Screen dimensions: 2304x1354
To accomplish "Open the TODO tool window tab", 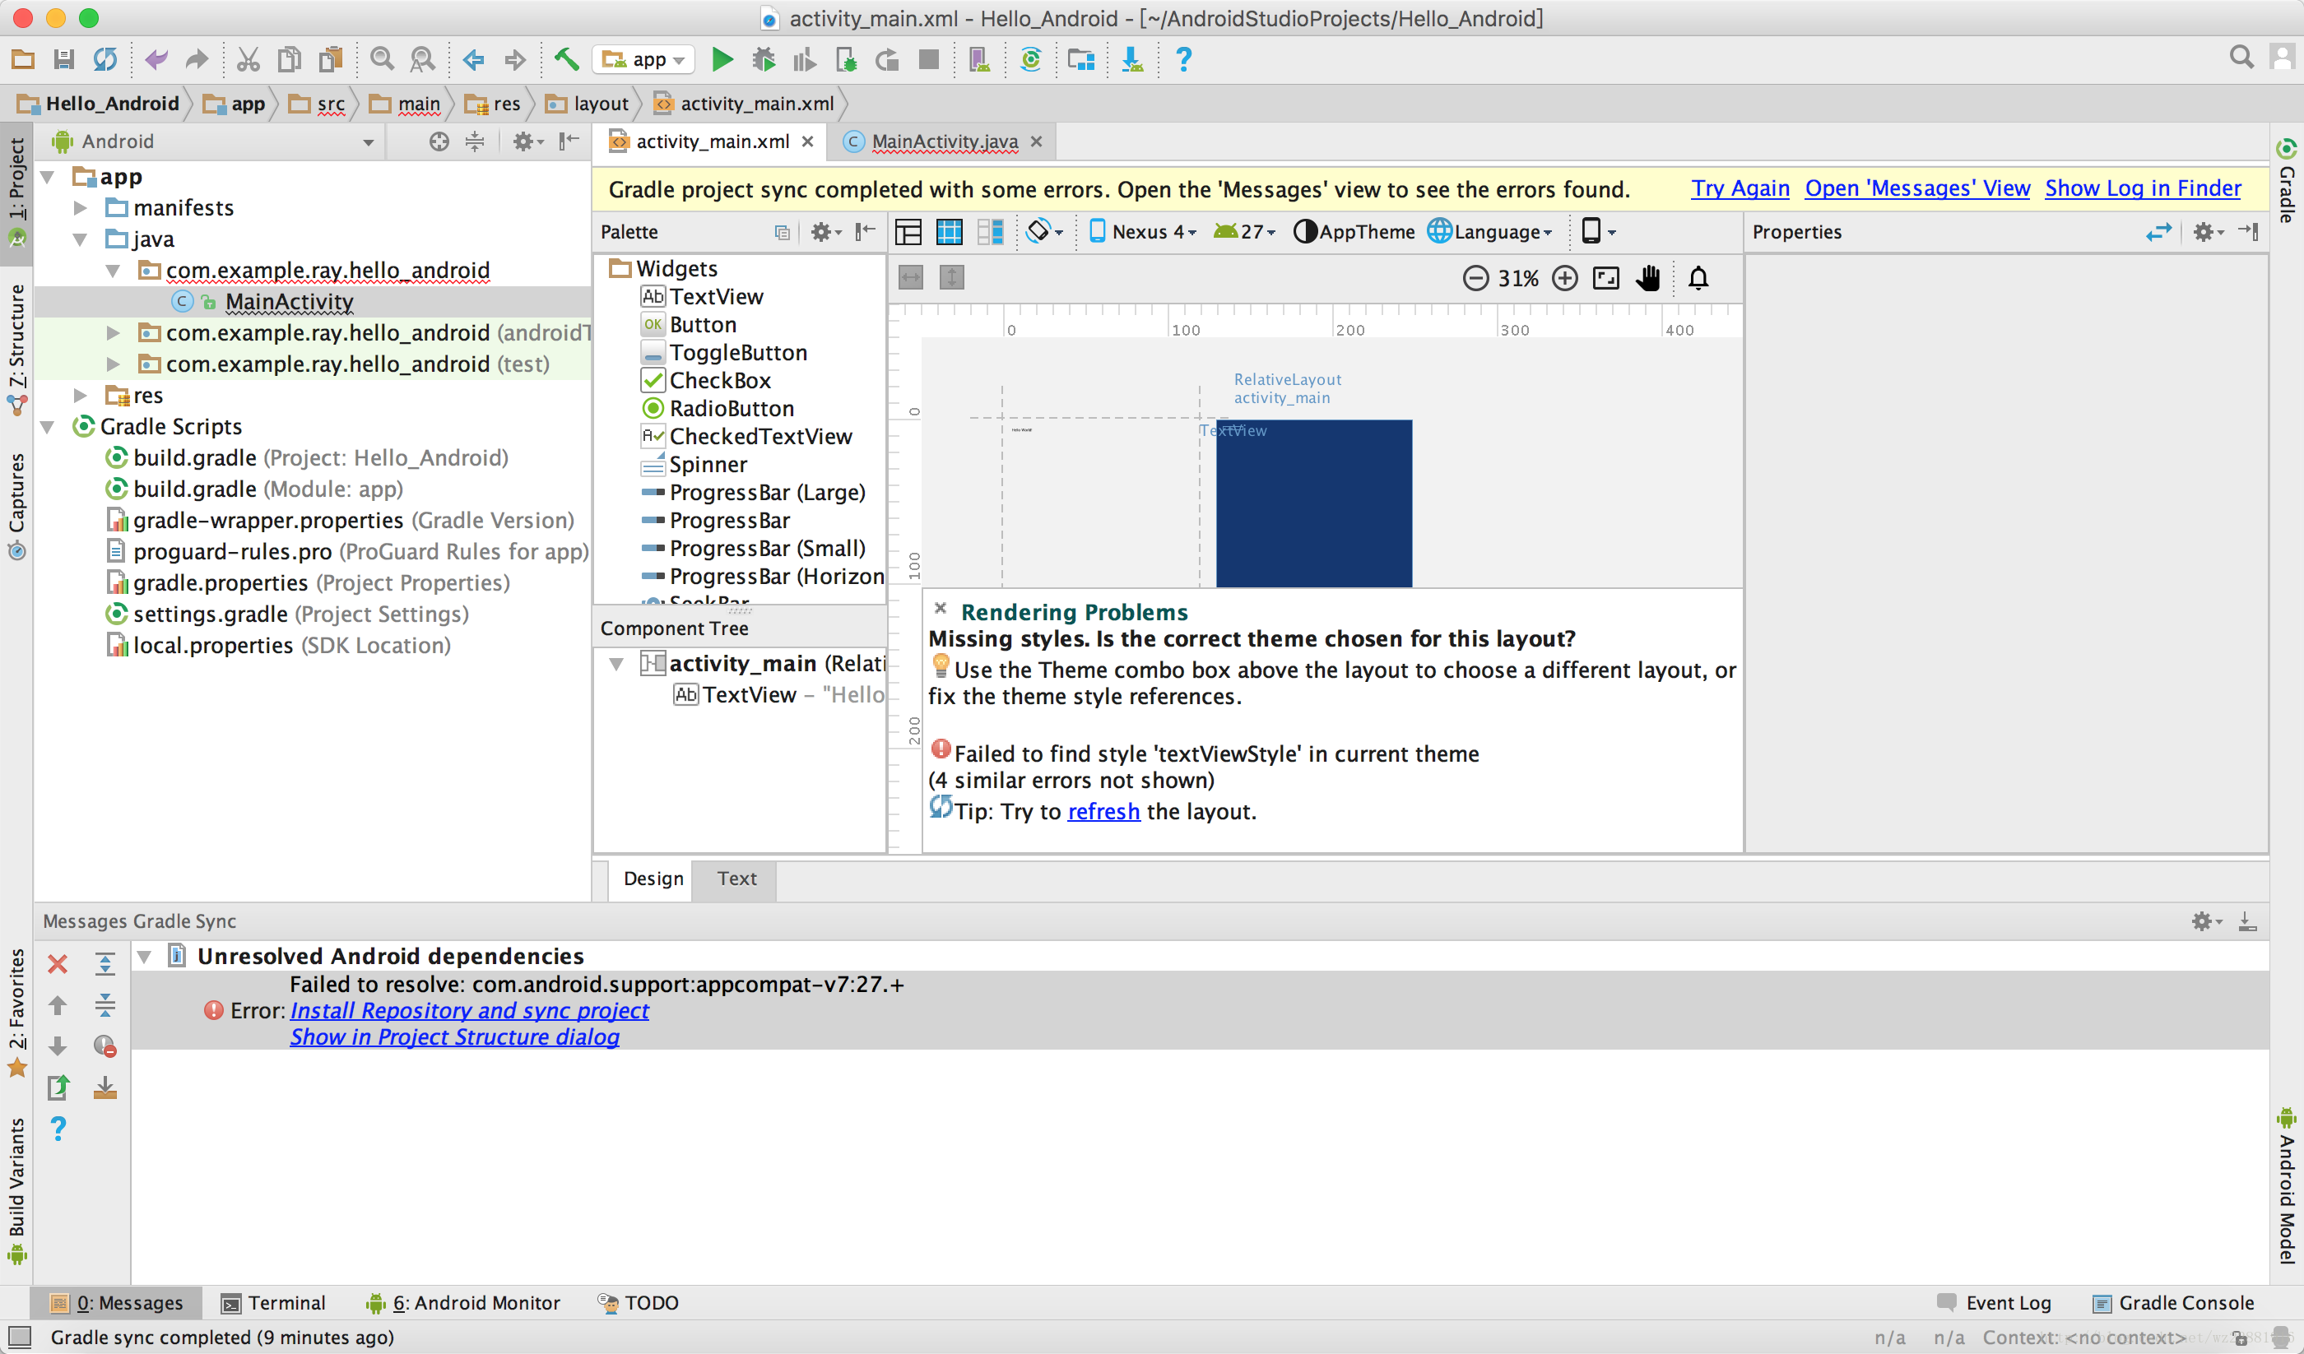I will tap(637, 1302).
